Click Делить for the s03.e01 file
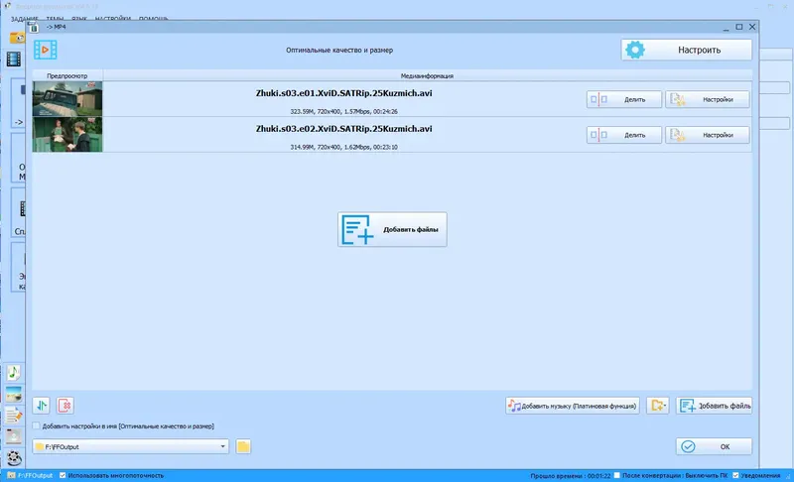The width and height of the screenshot is (794, 482). [x=624, y=99]
